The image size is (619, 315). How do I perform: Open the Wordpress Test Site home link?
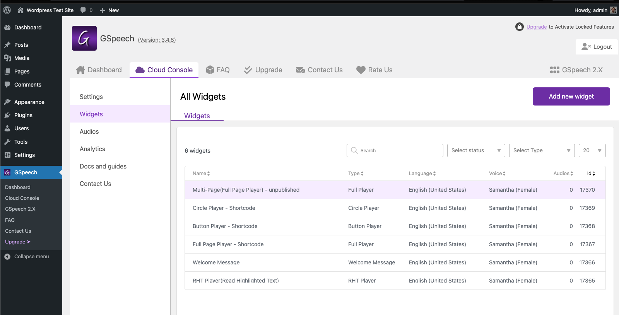pos(46,10)
